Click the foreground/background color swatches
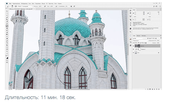 7,58
